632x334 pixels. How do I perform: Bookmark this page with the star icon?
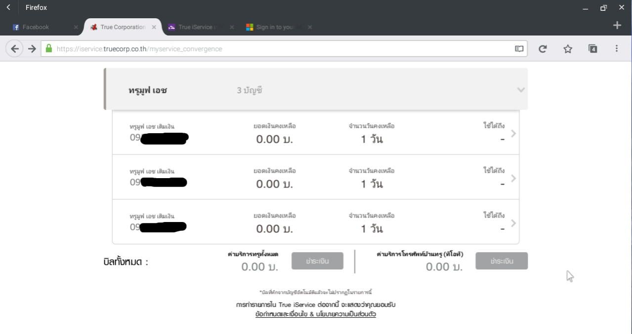pyautogui.click(x=568, y=49)
